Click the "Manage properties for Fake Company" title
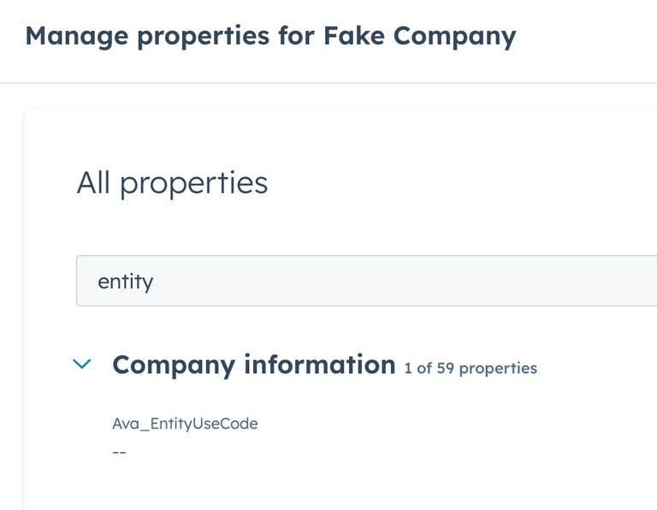This screenshot has height=510, width=657. (270, 36)
